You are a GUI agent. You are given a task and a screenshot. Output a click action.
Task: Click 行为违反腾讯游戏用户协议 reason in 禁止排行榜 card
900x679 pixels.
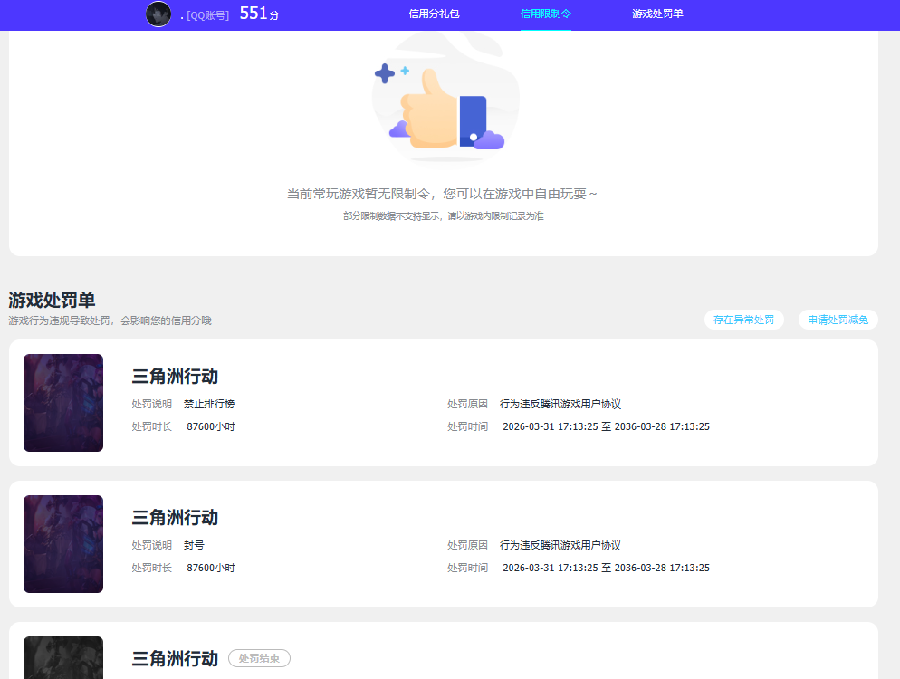[x=560, y=404]
